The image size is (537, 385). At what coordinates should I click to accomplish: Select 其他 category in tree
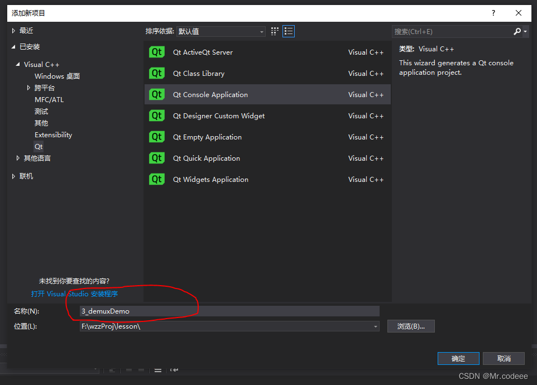click(x=41, y=123)
